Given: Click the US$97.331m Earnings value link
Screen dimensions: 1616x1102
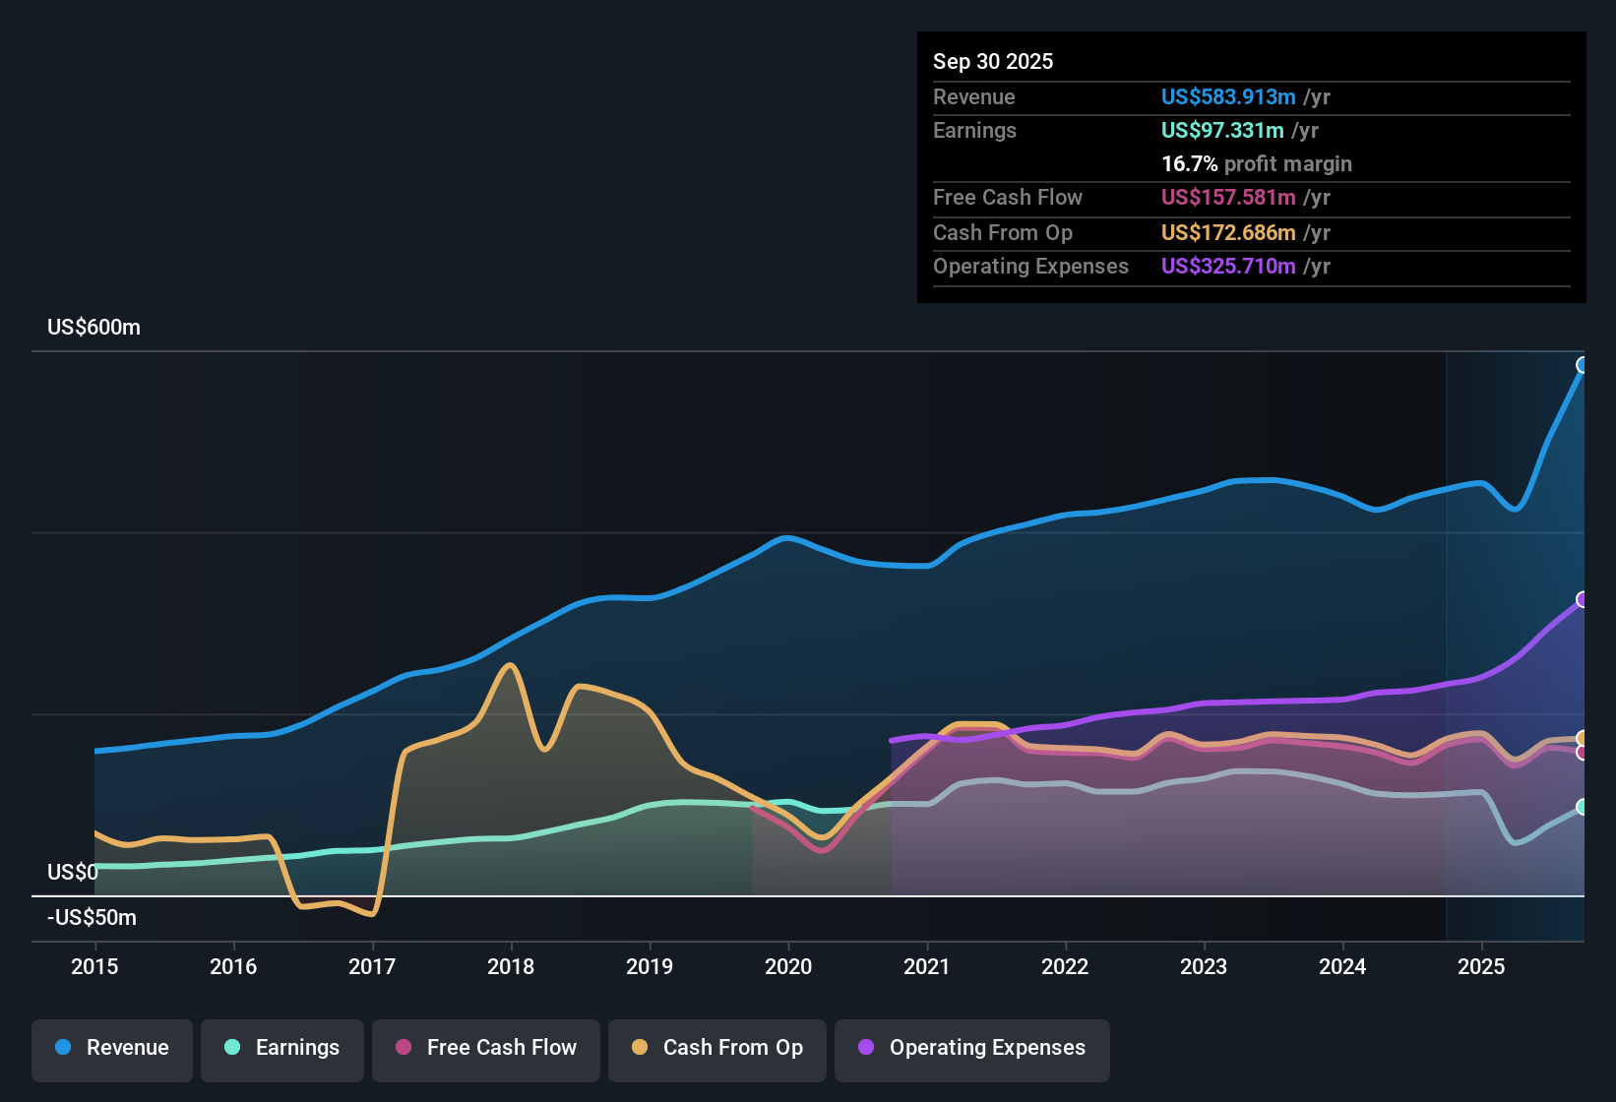Looking at the screenshot, I should 1221,130.
